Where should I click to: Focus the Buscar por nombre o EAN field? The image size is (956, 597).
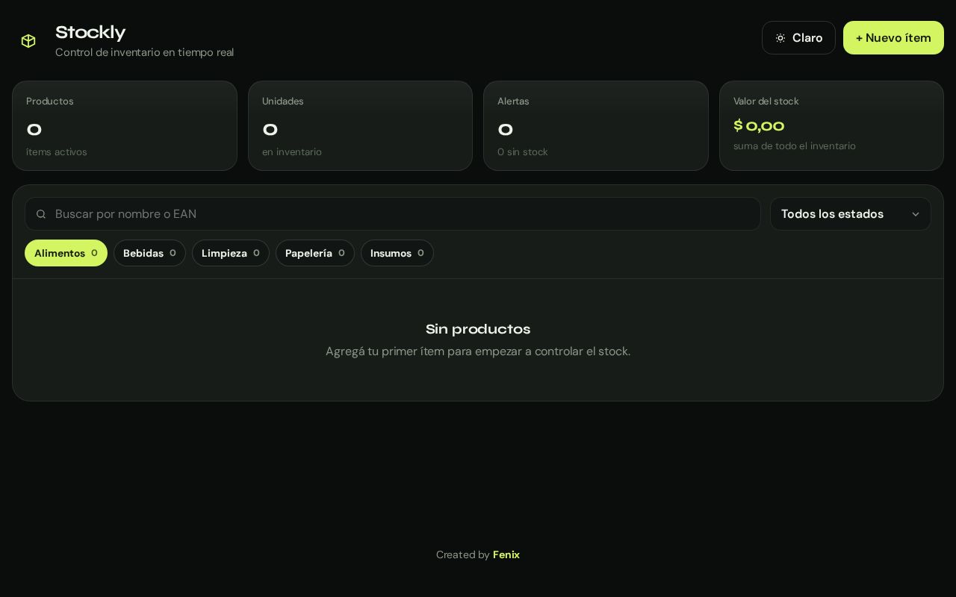[x=393, y=214]
